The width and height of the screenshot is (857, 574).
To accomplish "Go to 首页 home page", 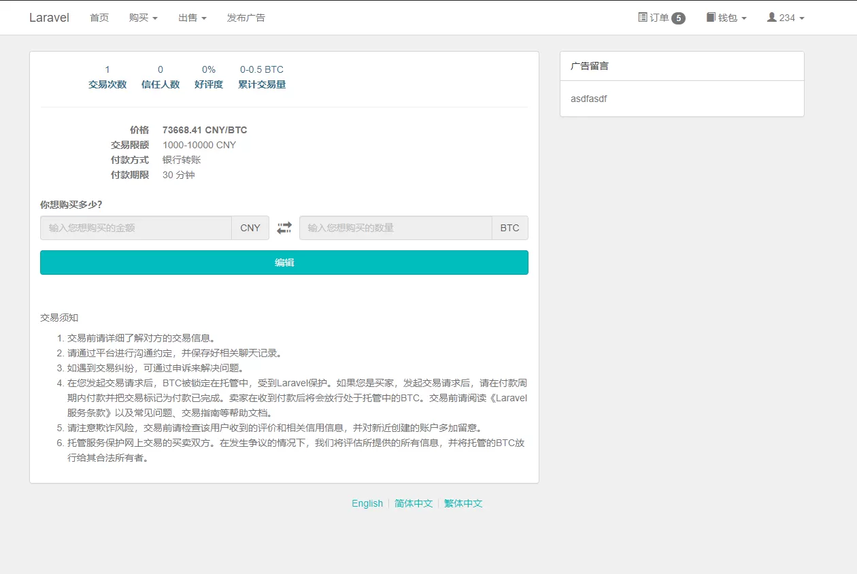I will [x=99, y=18].
